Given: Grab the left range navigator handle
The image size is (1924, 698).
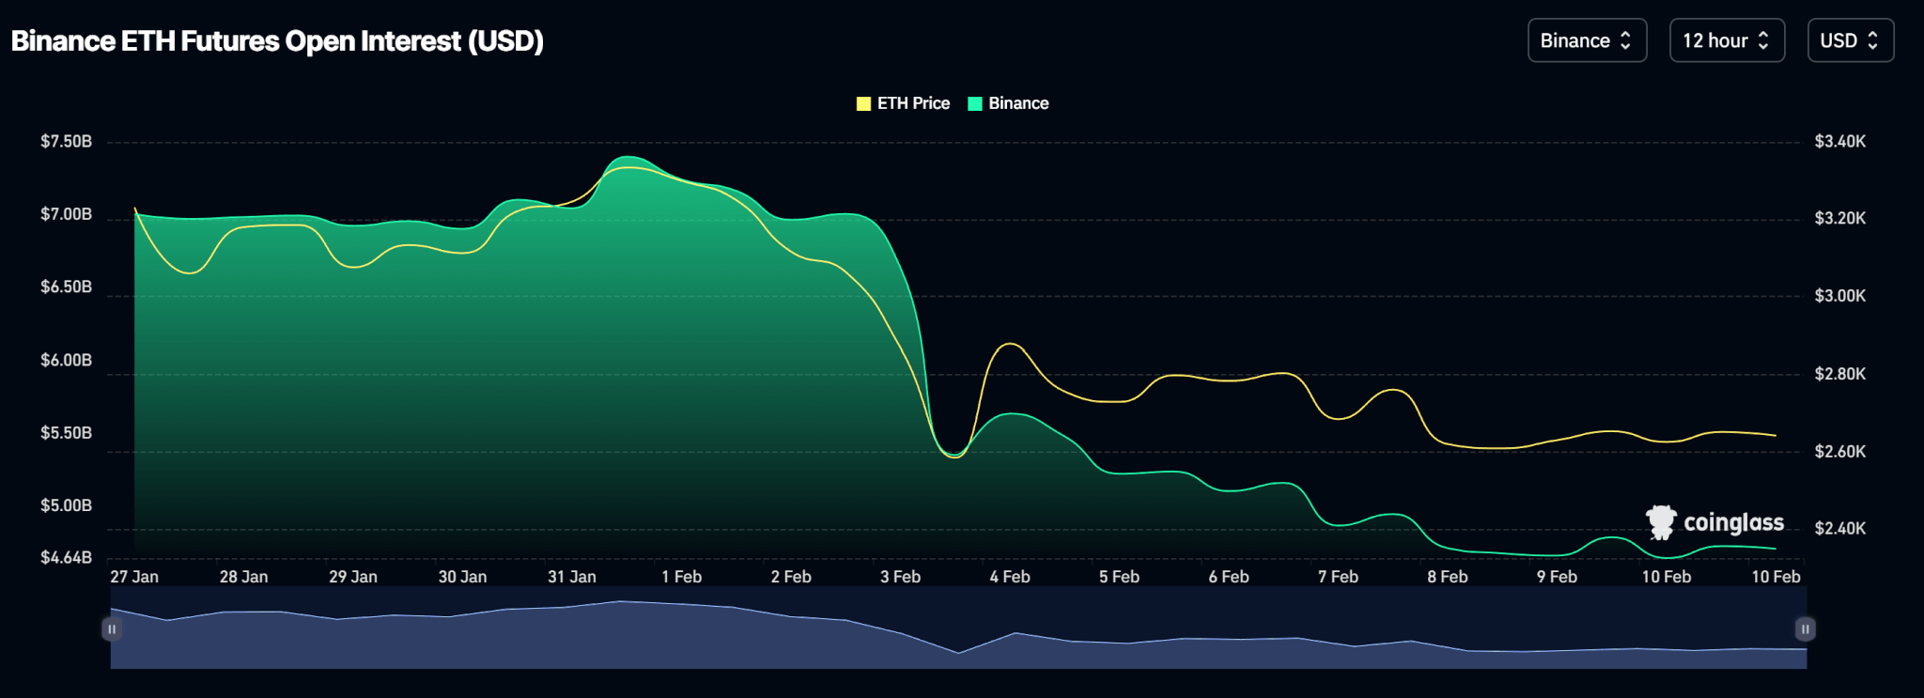Looking at the screenshot, I should pos(112,629).
